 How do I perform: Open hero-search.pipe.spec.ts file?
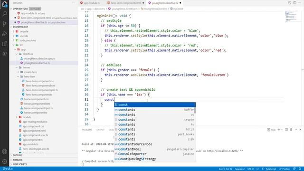click(x=36, y=149)
